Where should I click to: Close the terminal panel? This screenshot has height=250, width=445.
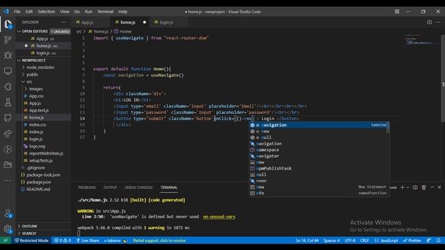click(x=439, y=187)
